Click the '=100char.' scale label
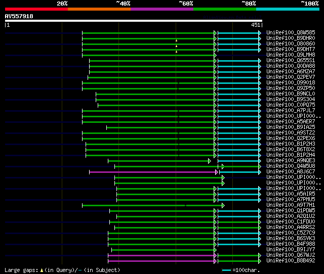Screen dimensions: 324x274 [246, 270]
